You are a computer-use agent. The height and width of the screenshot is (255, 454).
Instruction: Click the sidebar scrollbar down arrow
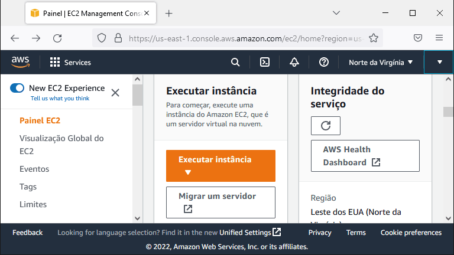coord(138,218)
